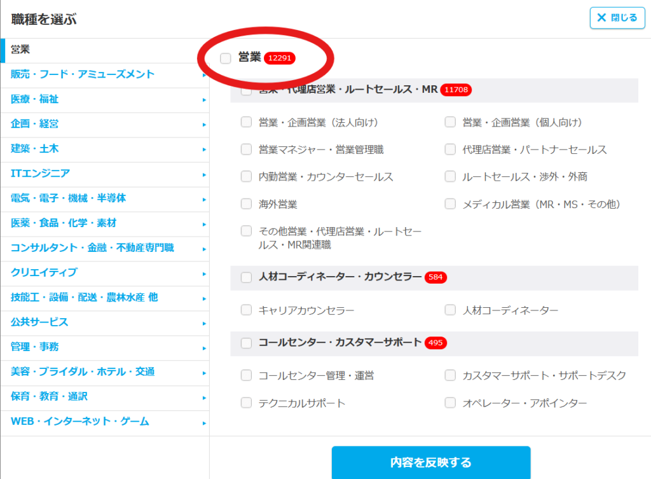Expand 医療・福祉 category arrow
Screen dimensions: 651x479
click(x=204, y=100)
